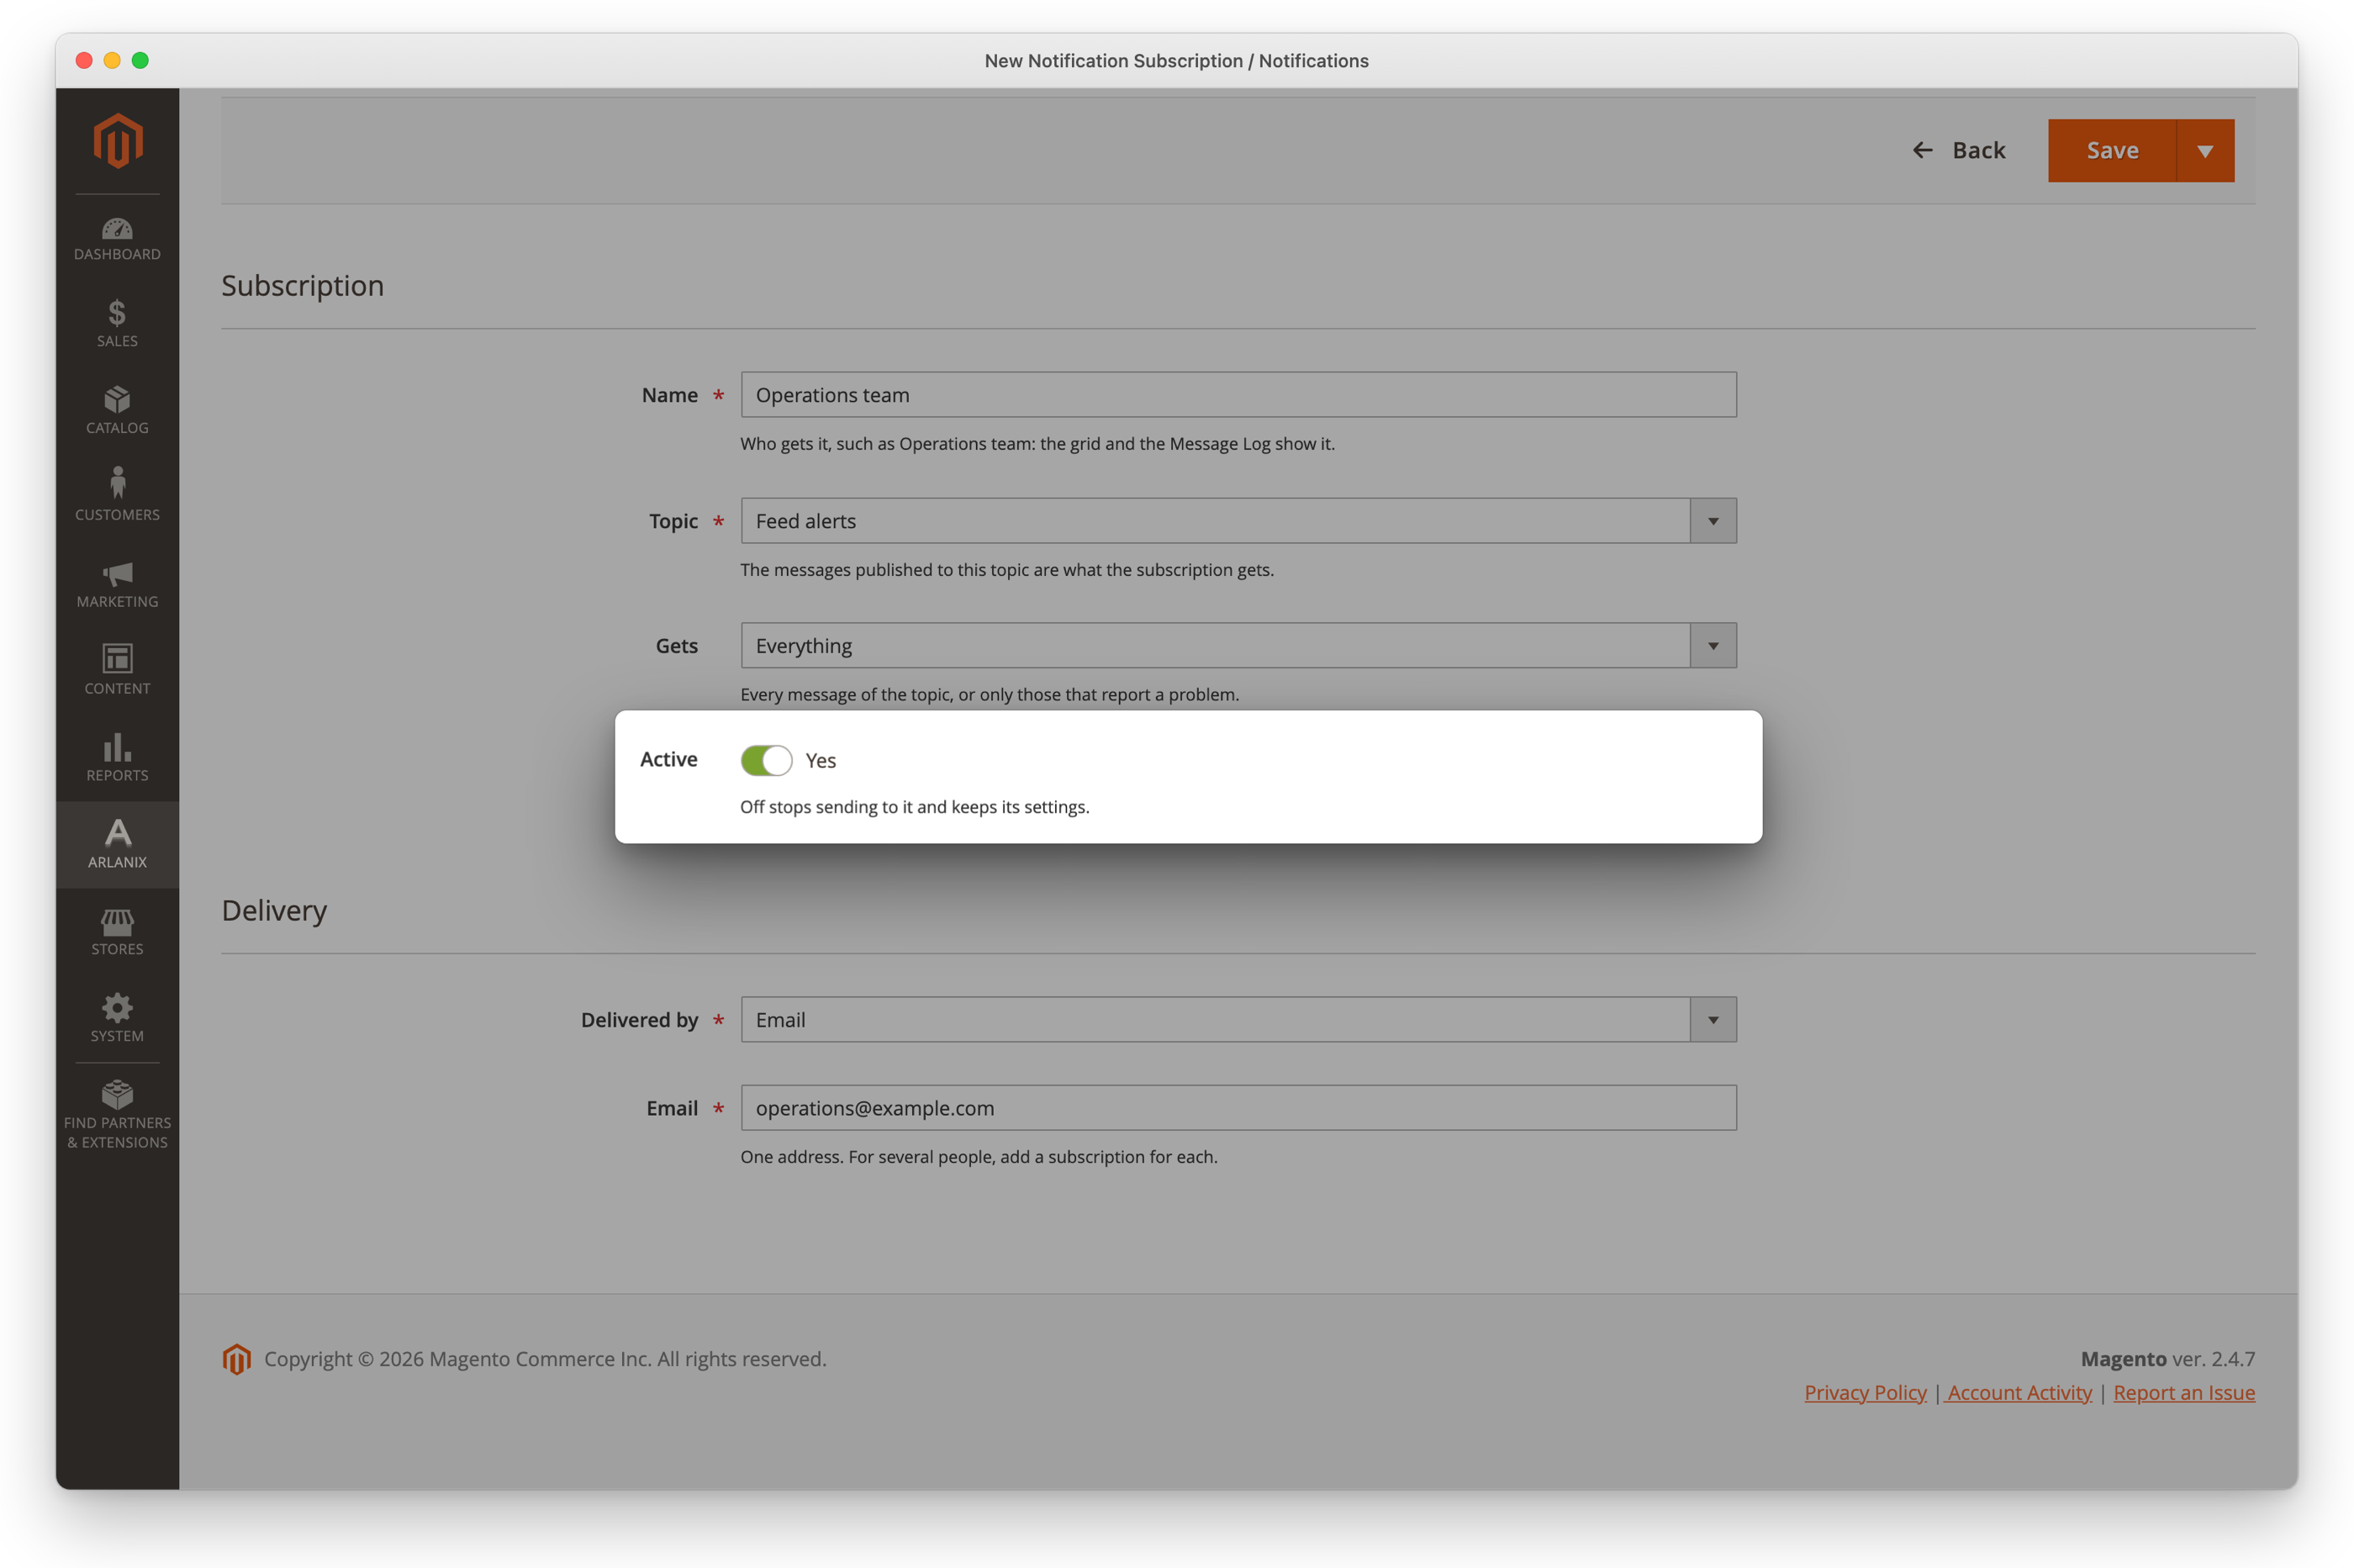Close the window with red button

pyautogui.click(x=84, y=61)
